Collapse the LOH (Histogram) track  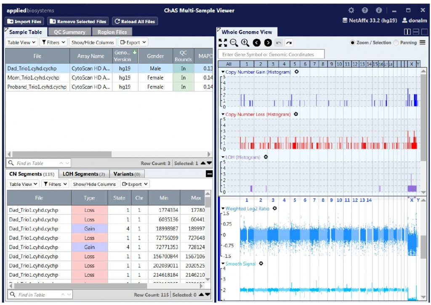[x=223, y=157]
